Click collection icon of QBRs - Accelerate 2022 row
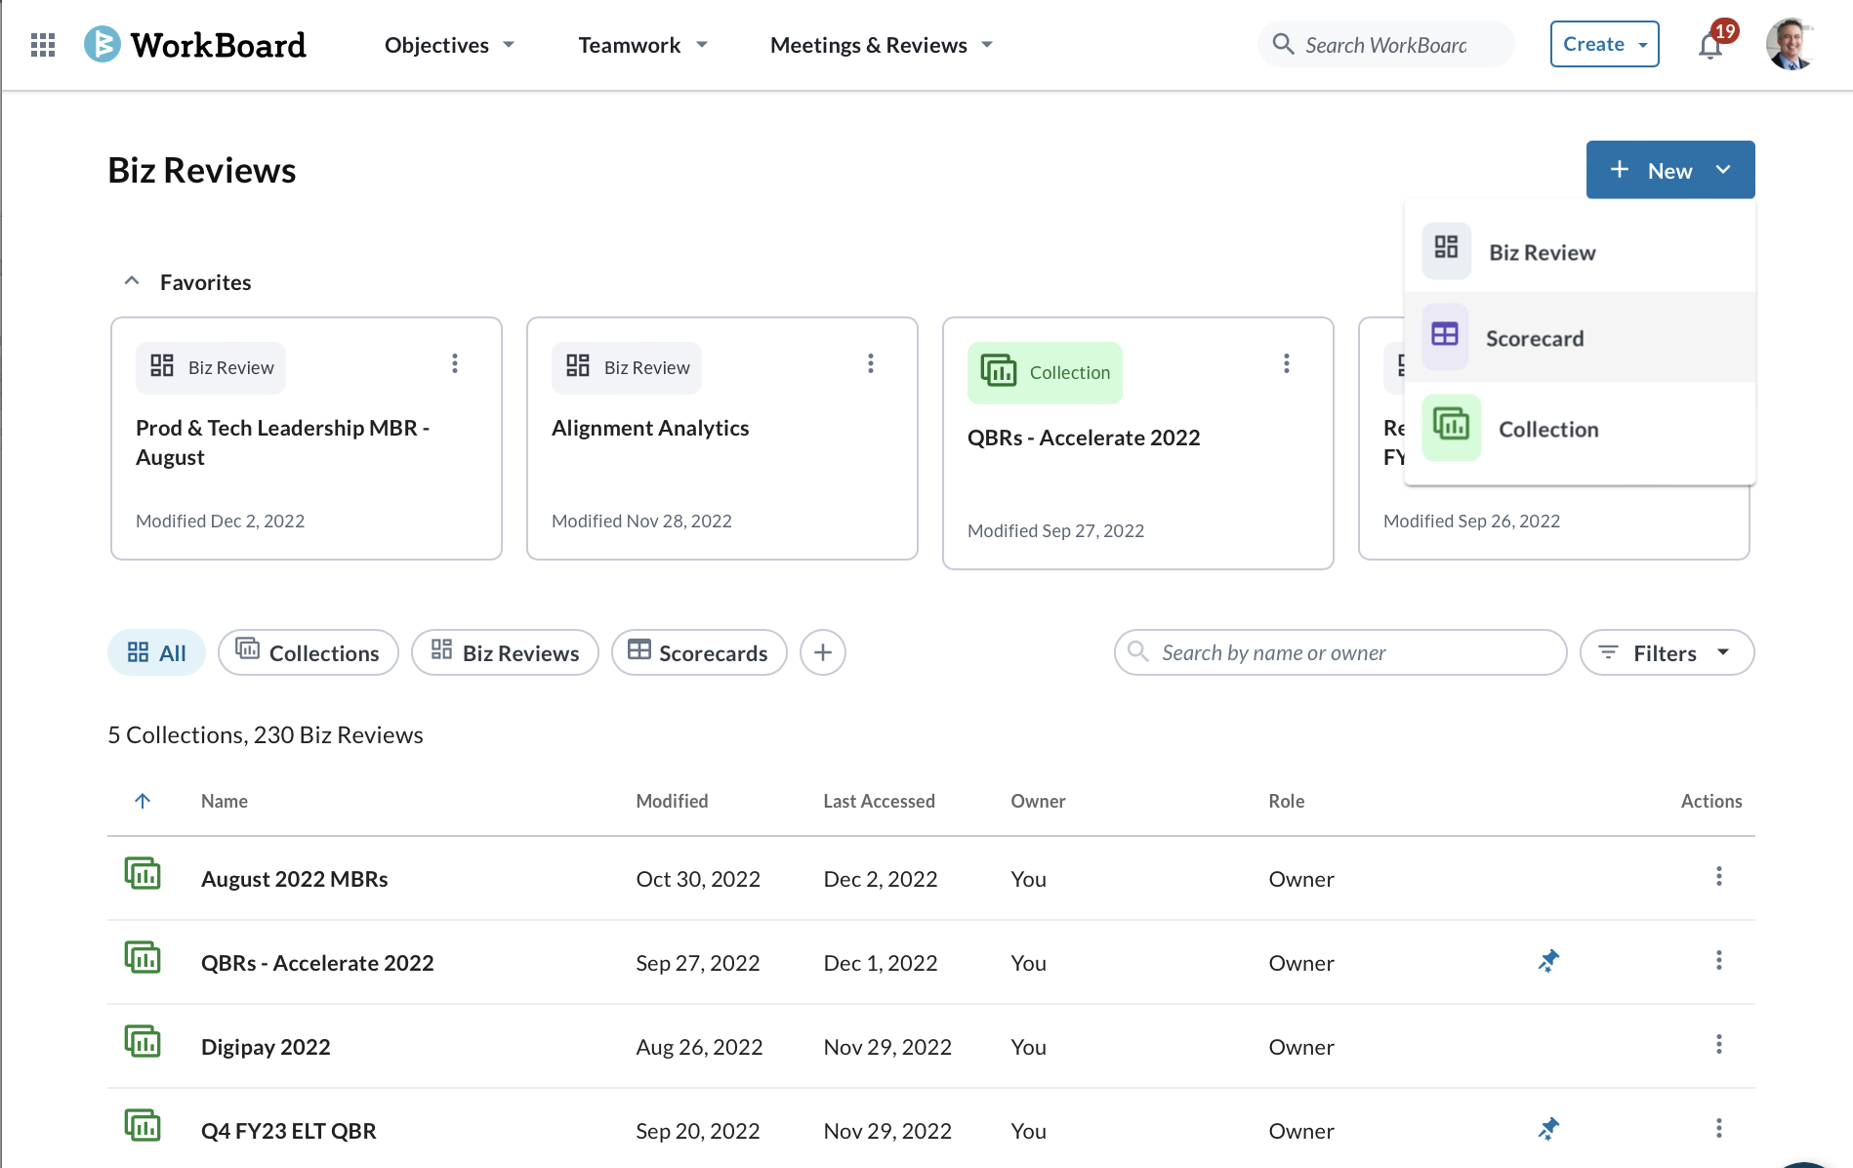 click(x=143, y=957)
